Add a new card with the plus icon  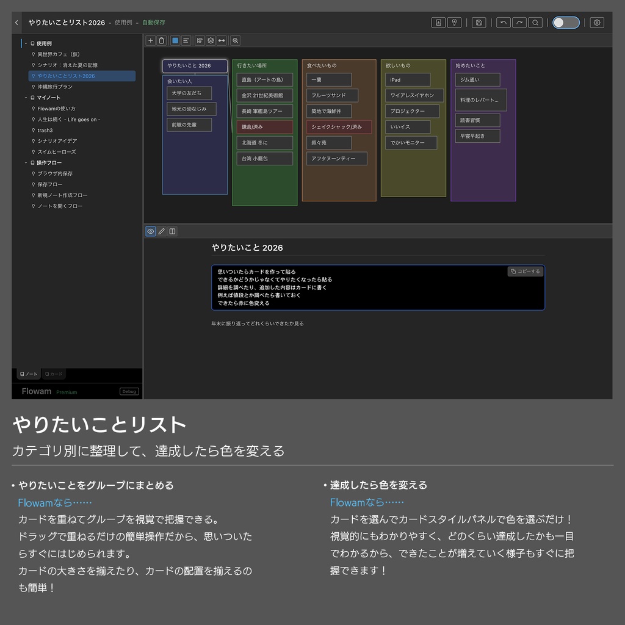coord(150,40)
